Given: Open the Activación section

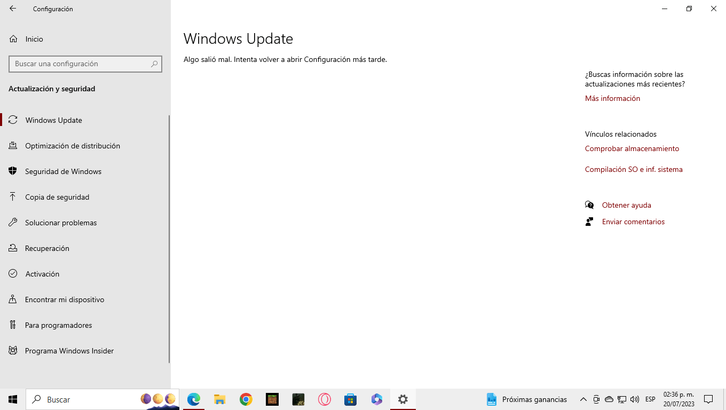Looking at the screenshot, I should point(85,274).
